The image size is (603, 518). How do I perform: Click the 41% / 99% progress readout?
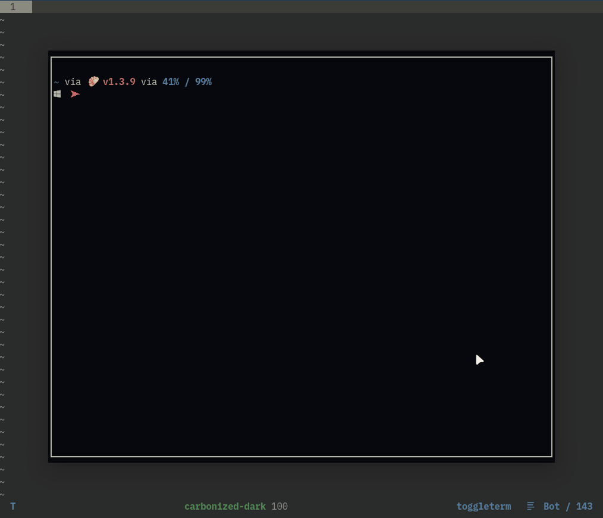[x=187, y=81]
